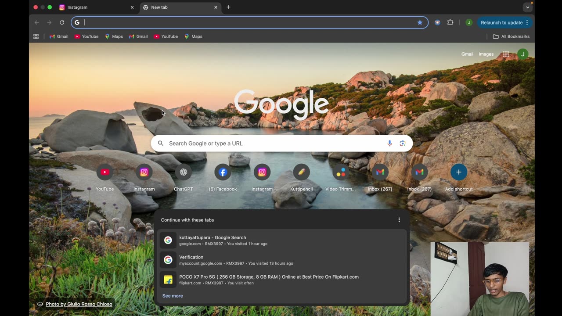Viewport: 562px width, 316px height.
Task: Open the second Gmail bookmark
Action: point(138,36)
